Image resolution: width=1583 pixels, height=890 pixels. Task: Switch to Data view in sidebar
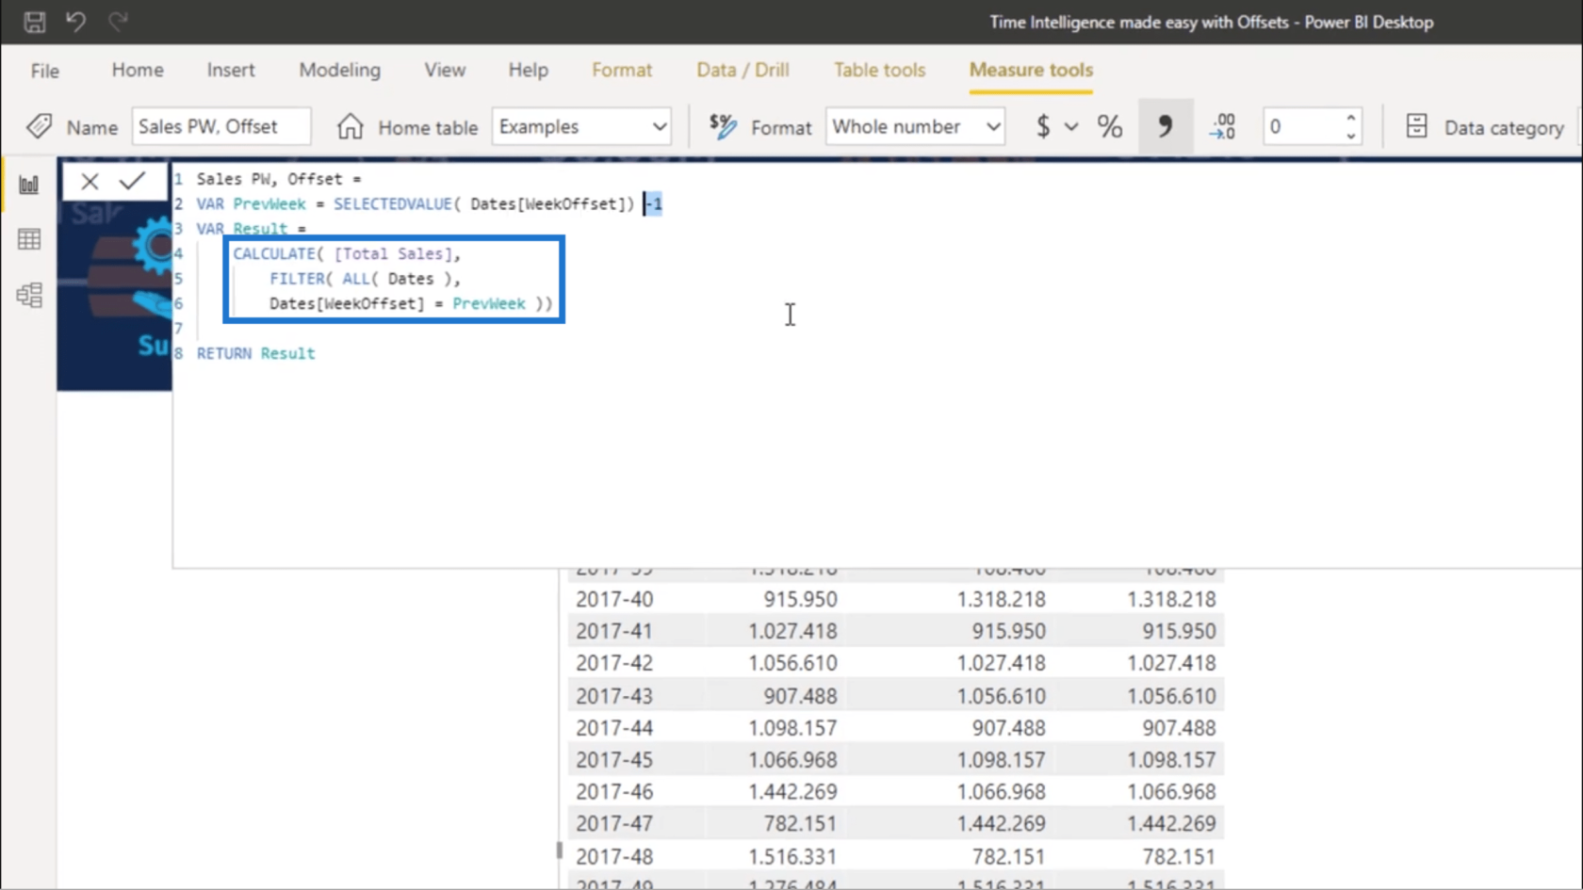(29, 239)
